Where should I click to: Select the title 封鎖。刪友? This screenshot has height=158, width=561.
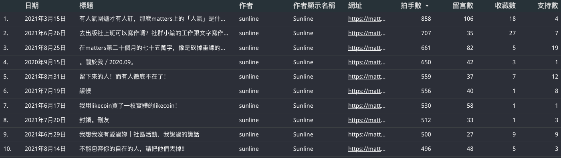point(95,120)
